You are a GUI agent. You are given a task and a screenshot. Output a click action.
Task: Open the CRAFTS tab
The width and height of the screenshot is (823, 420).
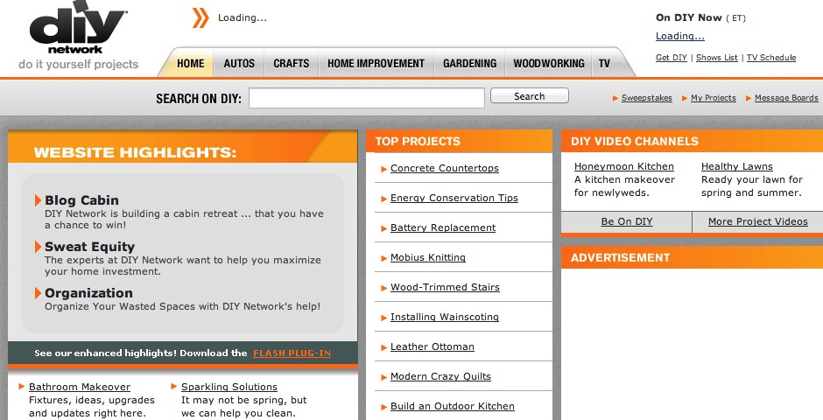292,64
